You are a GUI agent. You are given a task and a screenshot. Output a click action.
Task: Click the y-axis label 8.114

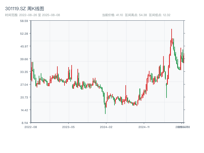coord(25,123)
